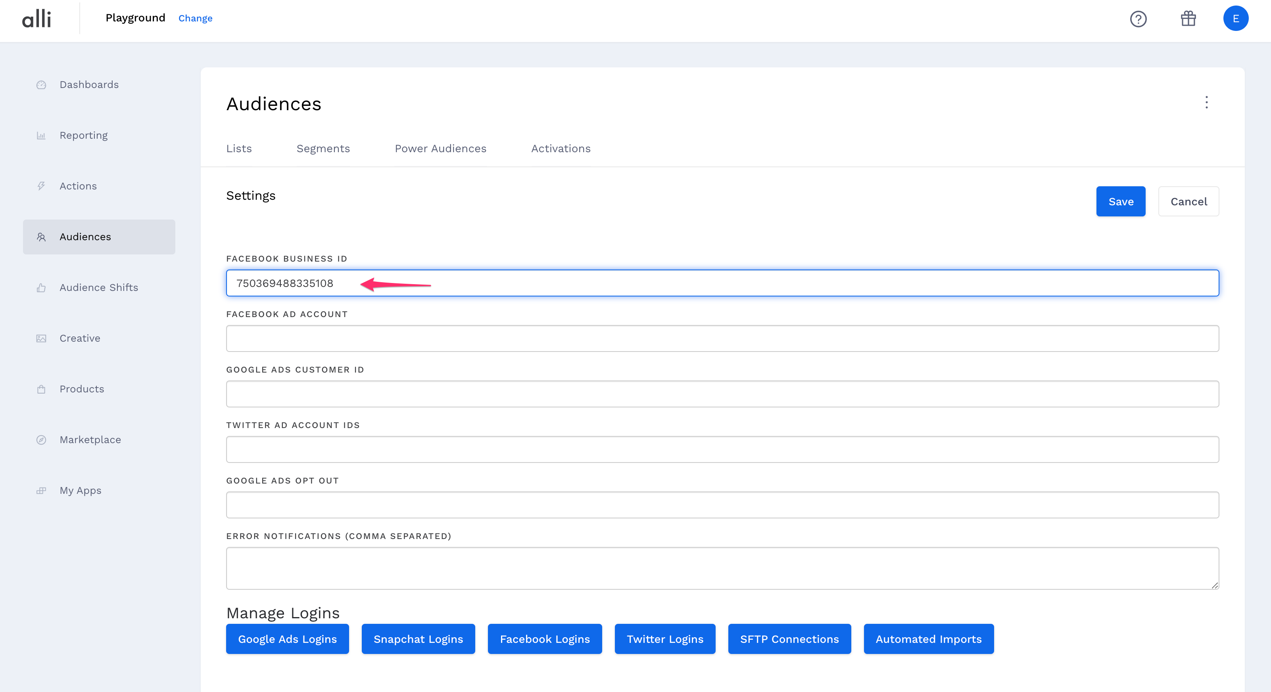Open the account avatar menu
Screen dimensions: 1271x692
pyautogui.click(x=1236, y=19)
